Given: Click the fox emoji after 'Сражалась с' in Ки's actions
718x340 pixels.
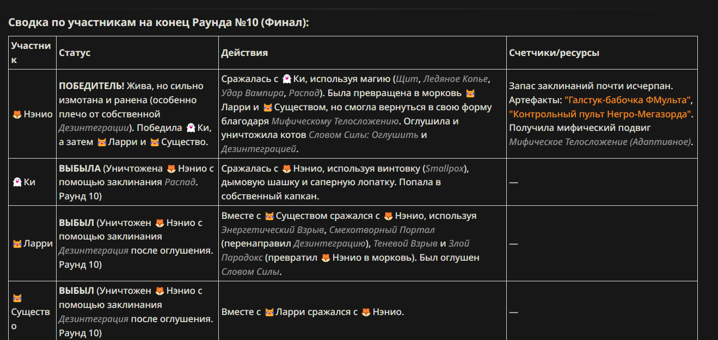Looking at the screenshot, I should (286, 169).
